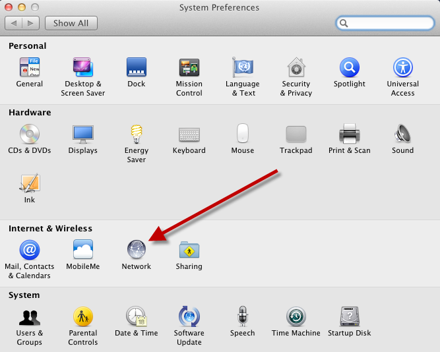
Task: Click the back navigation arrow
Action: (14, 23)
